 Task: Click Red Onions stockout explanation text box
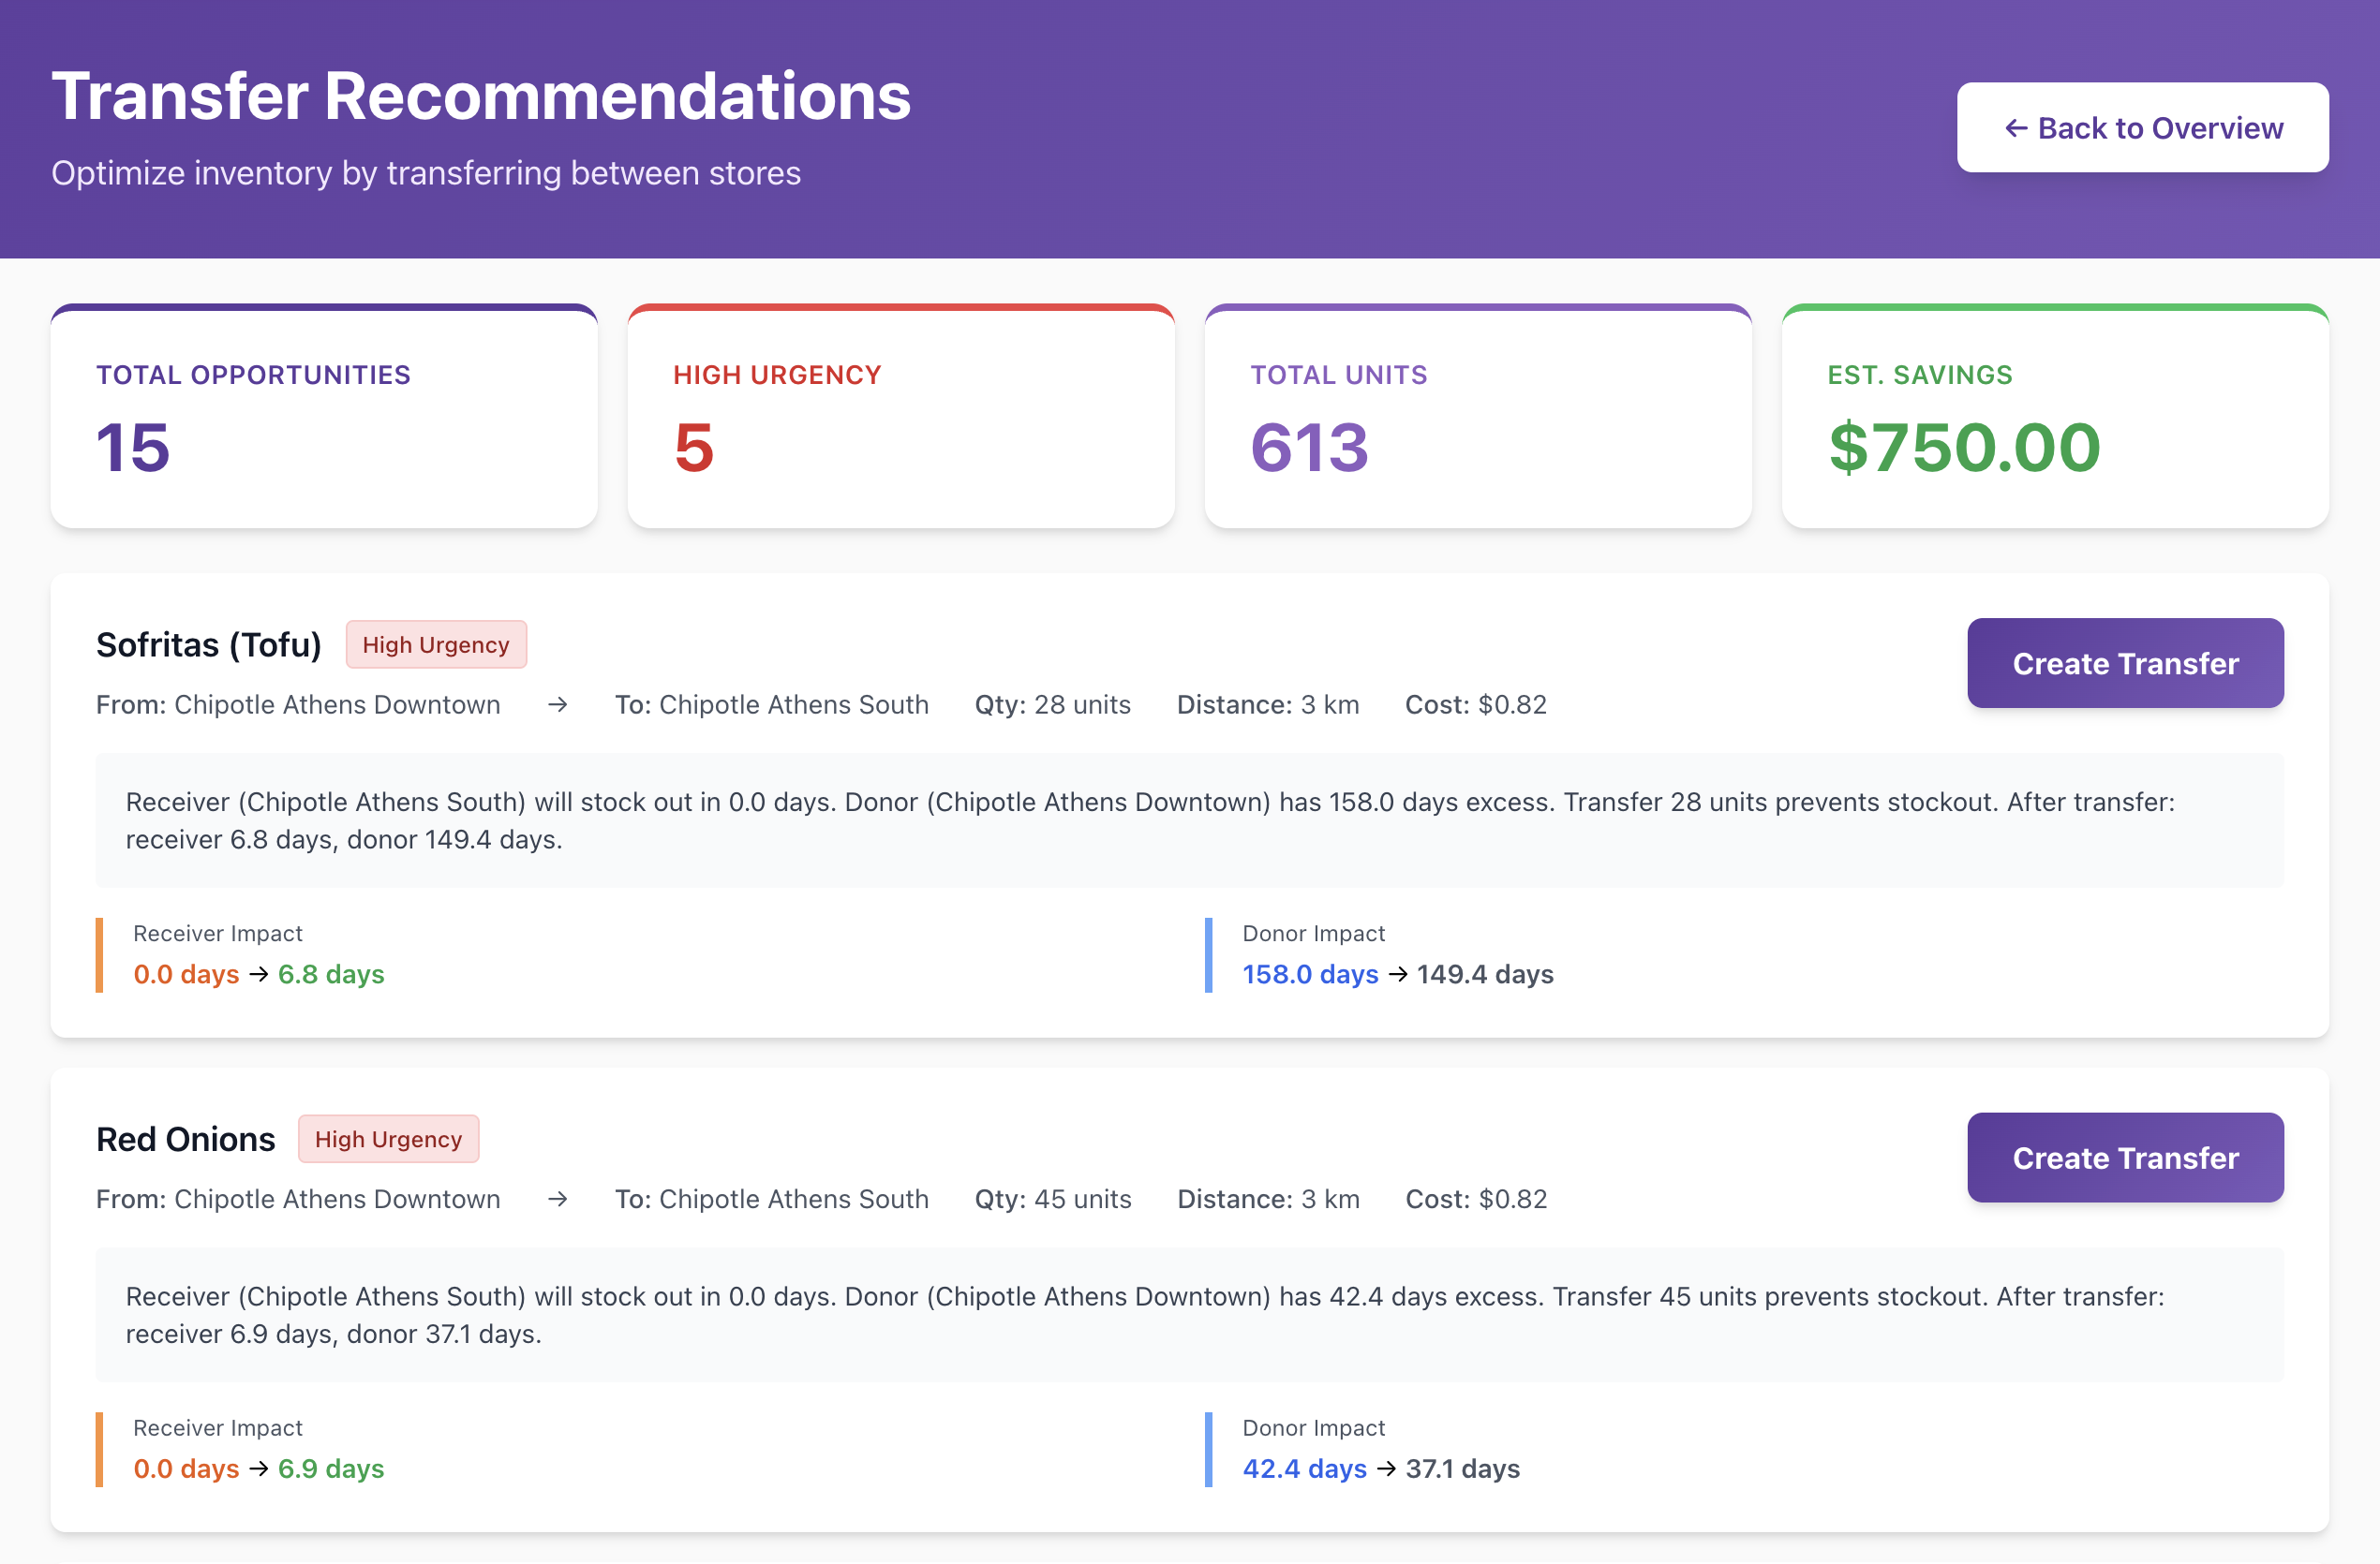(x=1188, y=1315)
